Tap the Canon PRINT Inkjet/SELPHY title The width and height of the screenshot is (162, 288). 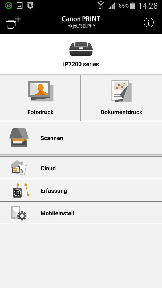point(81,22)
